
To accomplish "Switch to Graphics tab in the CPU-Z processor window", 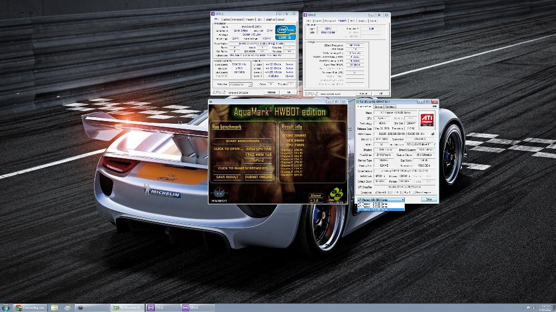I will coord(270,19).
